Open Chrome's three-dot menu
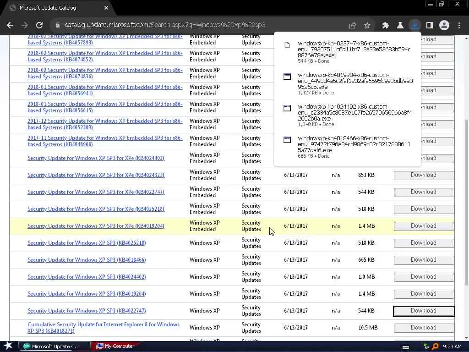The width and height of the screenshot is (469, 352). 459,26
